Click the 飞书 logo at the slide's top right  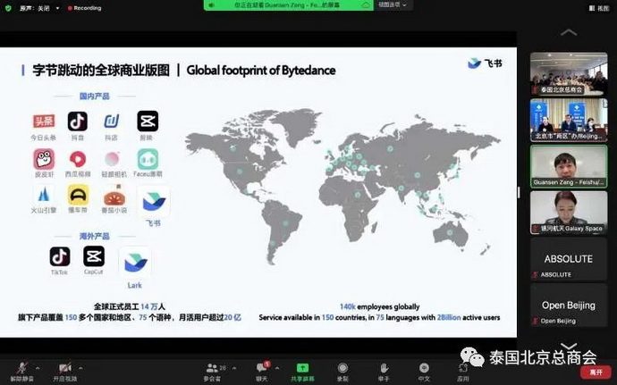pyautogui.click(x=485, y=63)
